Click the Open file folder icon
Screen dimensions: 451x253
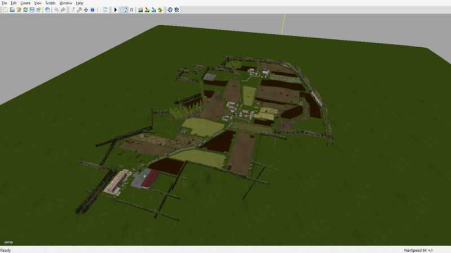12,10
